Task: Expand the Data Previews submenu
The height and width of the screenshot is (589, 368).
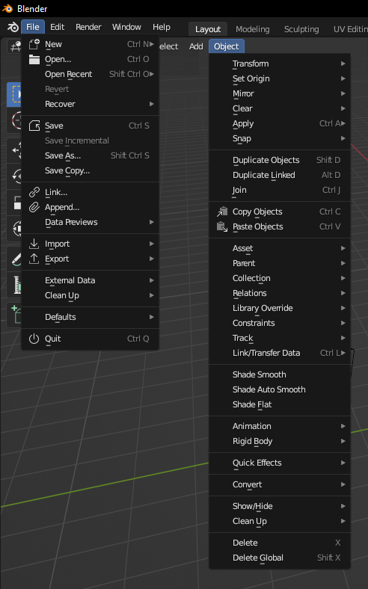Action: pos(91,222)
